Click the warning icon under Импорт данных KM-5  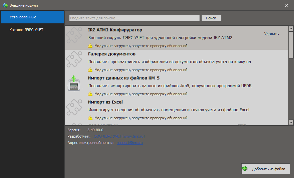click(x=90, y=94)
